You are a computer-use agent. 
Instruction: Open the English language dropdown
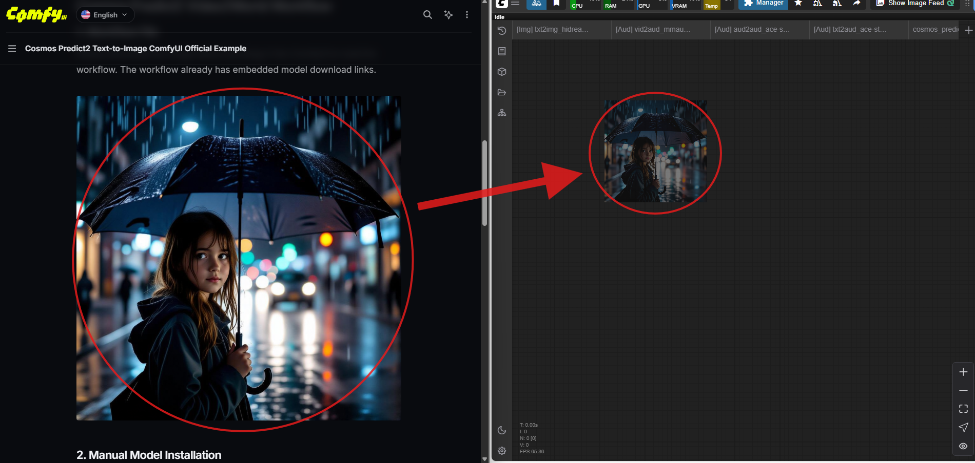(x=105, y=15)
